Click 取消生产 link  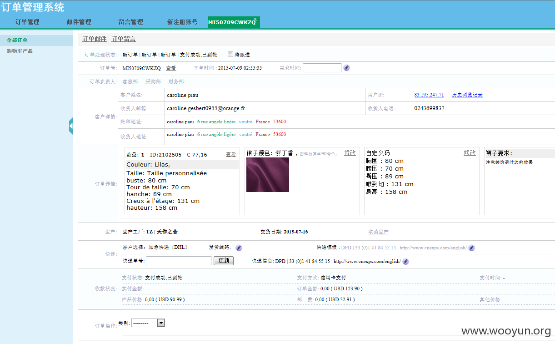tap(378, 232)
